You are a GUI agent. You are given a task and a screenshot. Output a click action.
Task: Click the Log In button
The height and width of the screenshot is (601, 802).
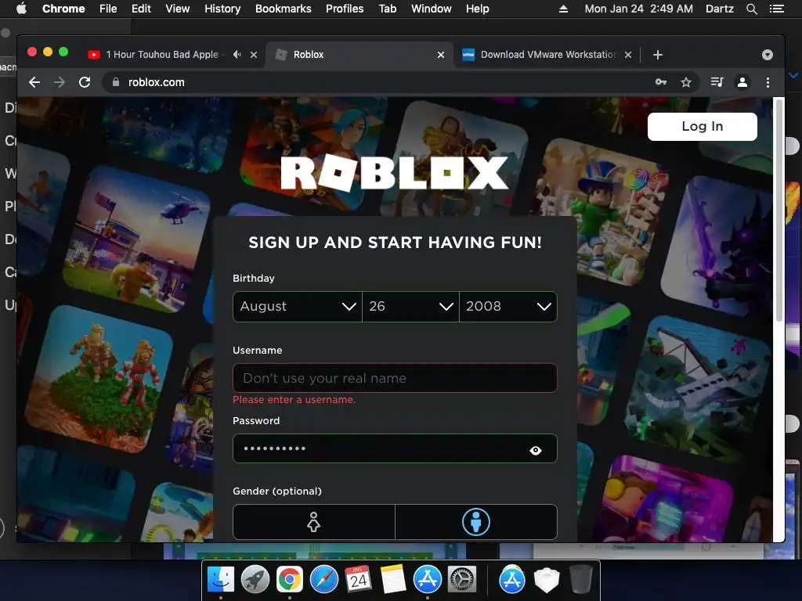click(x=703, y=126)
